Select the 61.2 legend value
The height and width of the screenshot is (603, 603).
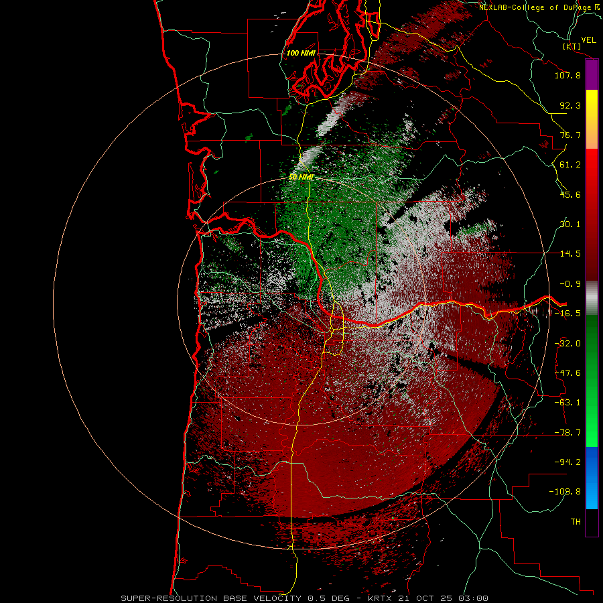pos(570,165)
